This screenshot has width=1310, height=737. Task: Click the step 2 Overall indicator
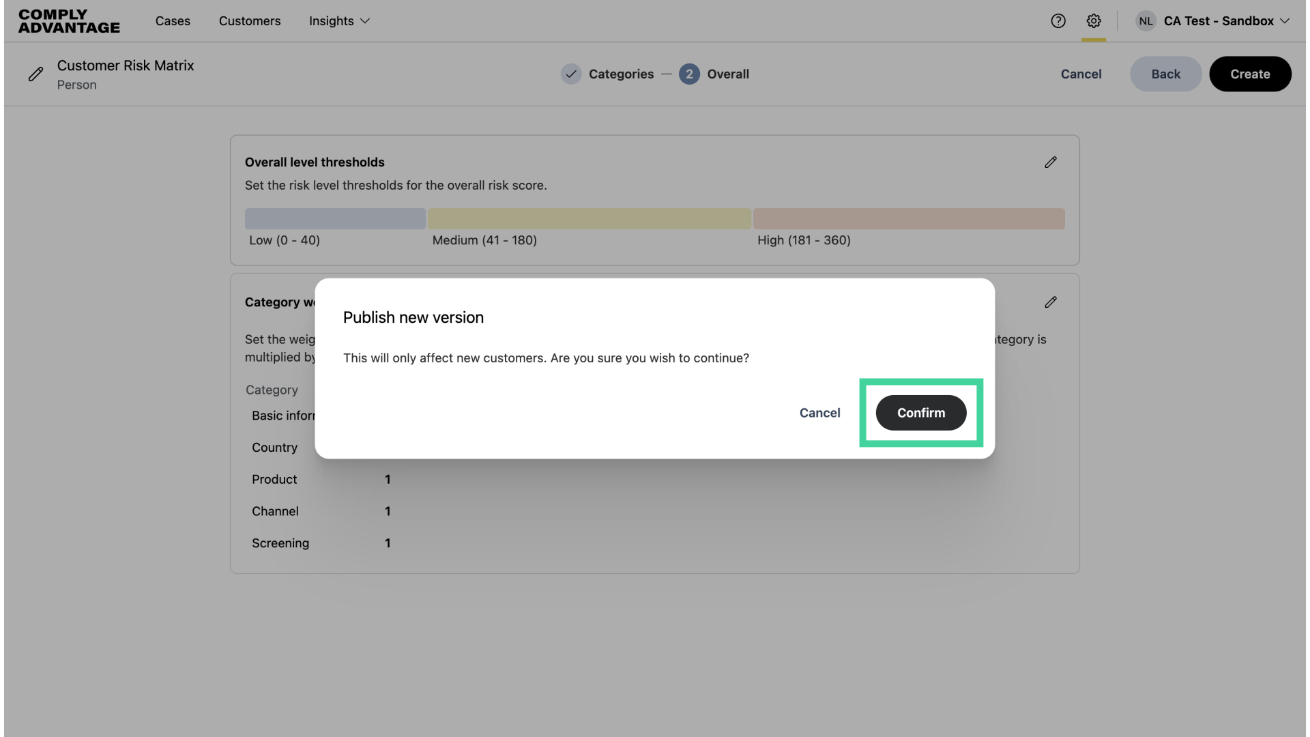point(689,74)
